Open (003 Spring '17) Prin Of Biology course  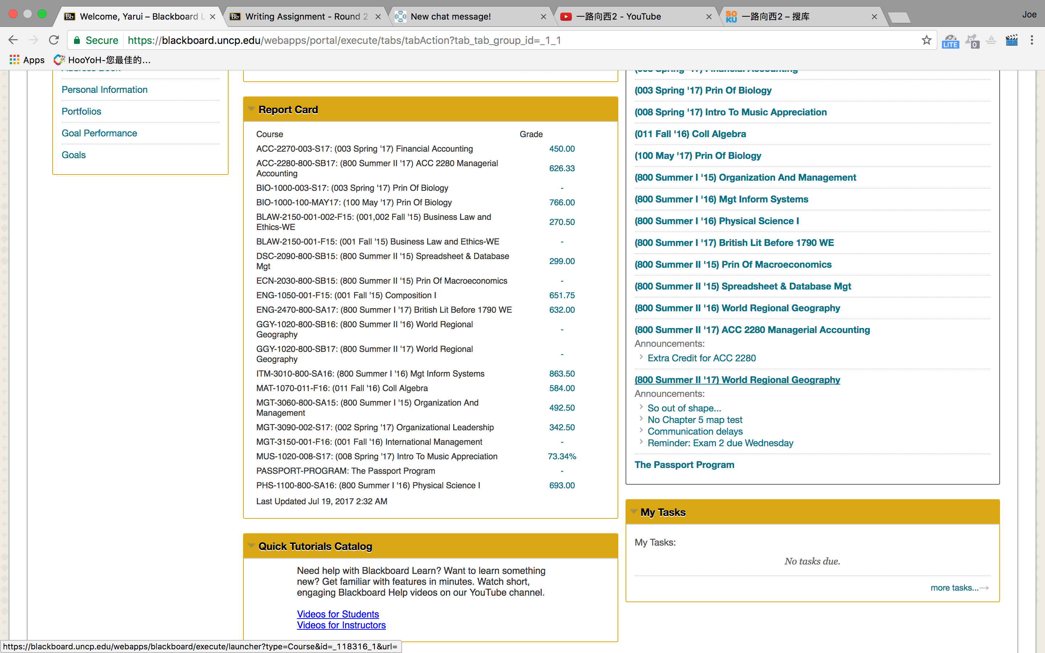click(x=703, y=90)
